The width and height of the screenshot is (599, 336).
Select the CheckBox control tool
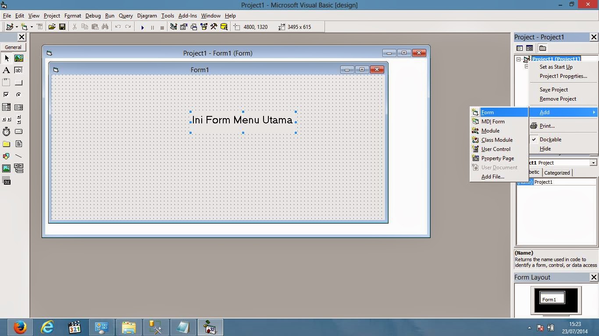[x=7, y=95]
